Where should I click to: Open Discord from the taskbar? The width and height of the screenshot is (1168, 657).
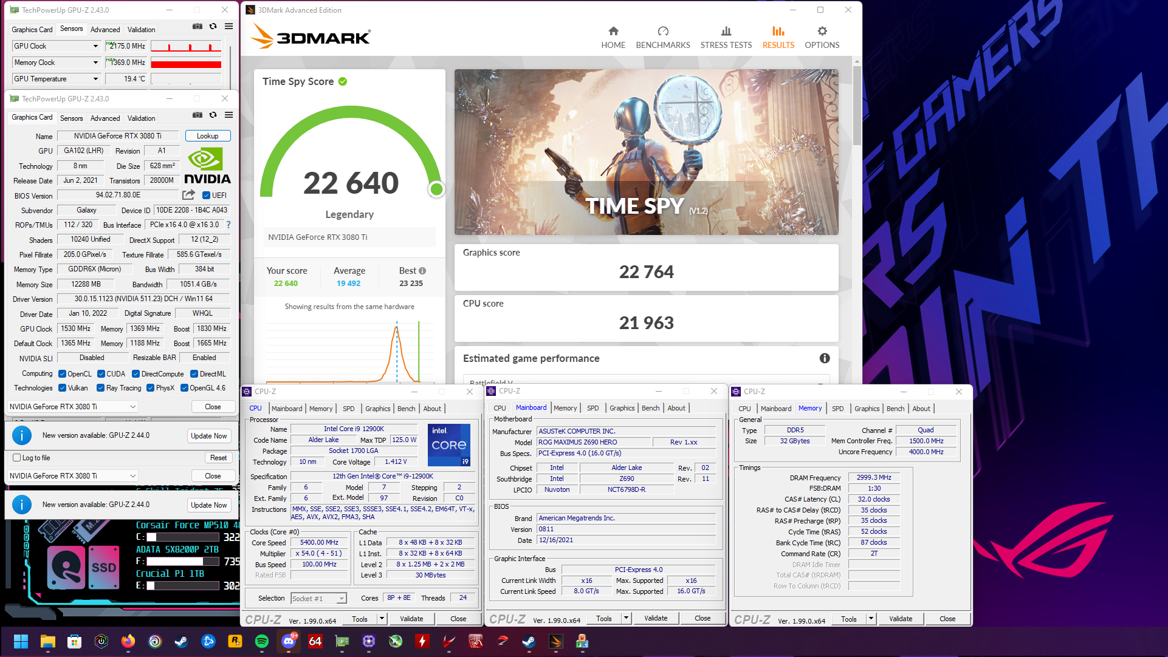(289, 641)
